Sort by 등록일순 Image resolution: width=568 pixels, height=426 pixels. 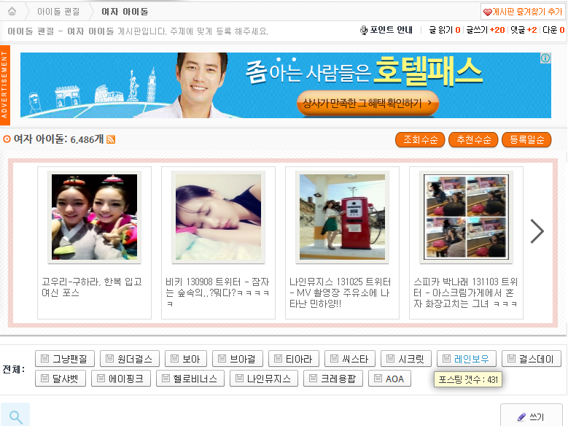click(x=526, y=139)
